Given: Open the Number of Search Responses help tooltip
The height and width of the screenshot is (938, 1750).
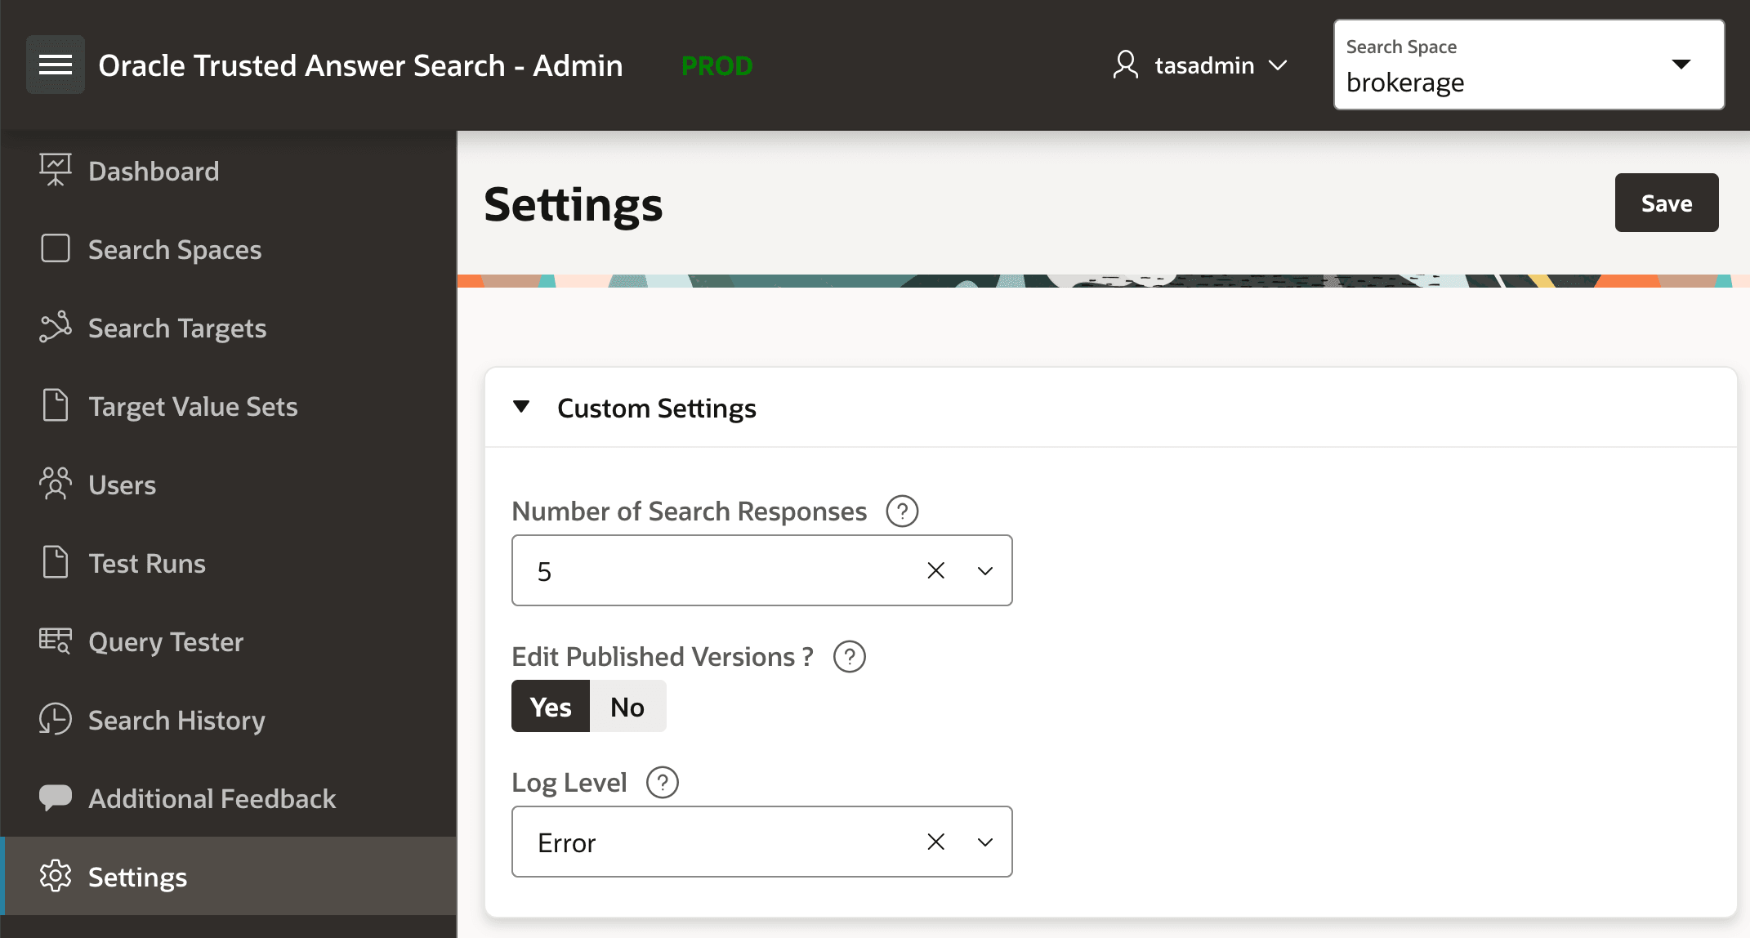Looking at the screenshot, I should [902, 511].
